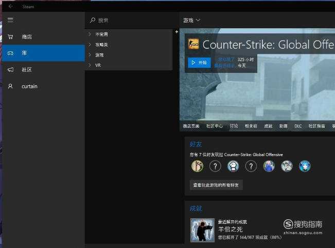Click the plus icon to add a category
This screenshot has height=248, width=335.
tap(177, 32)
